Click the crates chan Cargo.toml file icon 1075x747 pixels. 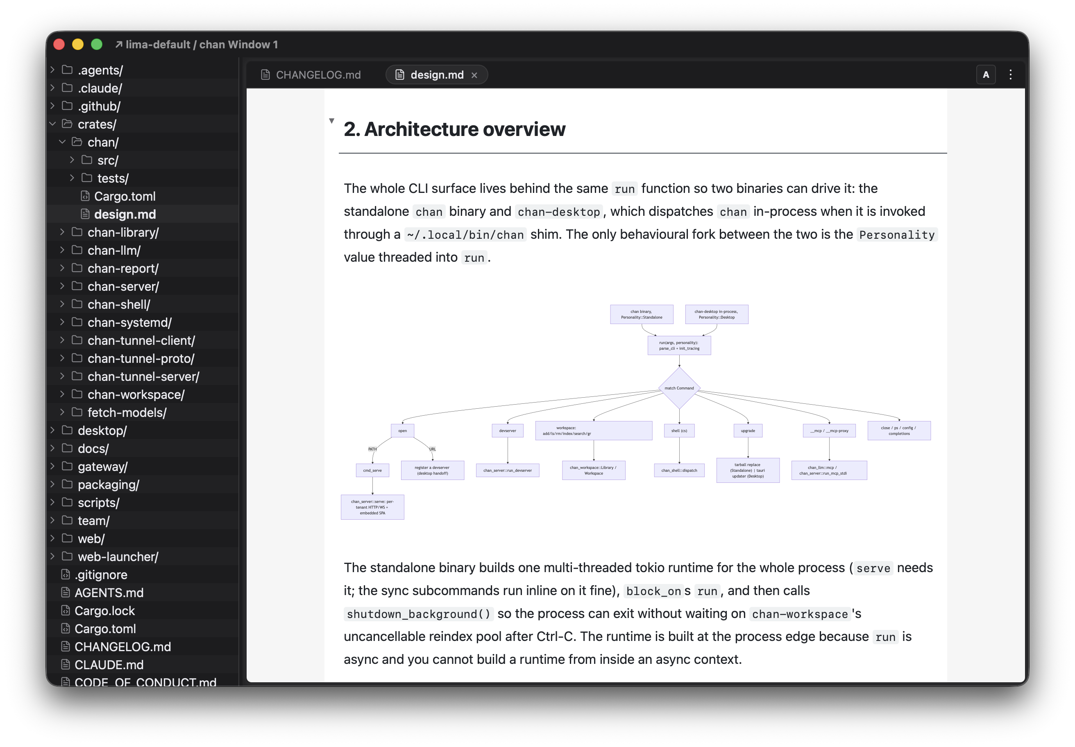85,196
